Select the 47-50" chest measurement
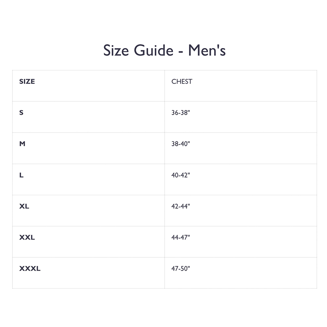This screenshot has width=327, height=327. [181, 268]
